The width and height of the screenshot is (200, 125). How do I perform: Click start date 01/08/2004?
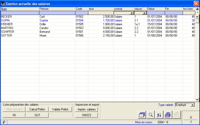pos(155,35)
